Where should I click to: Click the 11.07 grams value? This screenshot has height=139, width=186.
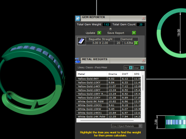point(112,86)
